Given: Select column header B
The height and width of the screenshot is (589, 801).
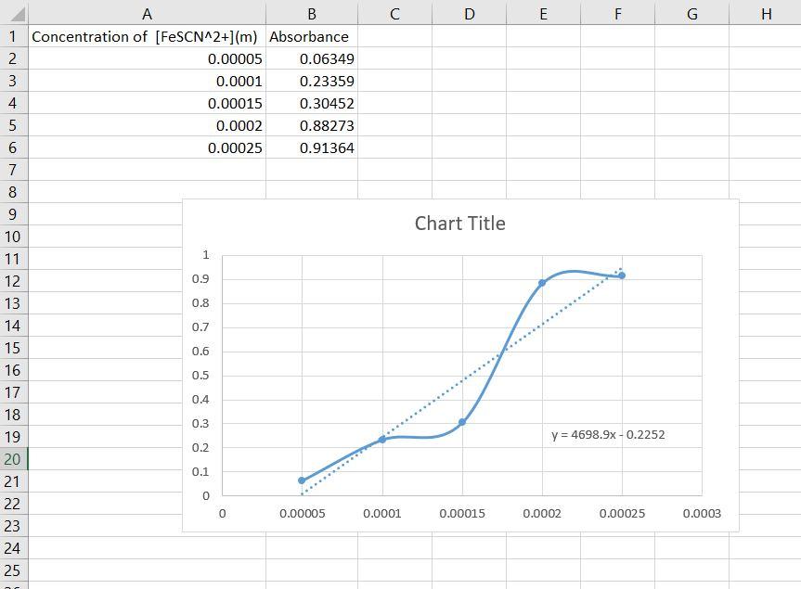Looking at the screenshot, I should (x=311, y=13).
